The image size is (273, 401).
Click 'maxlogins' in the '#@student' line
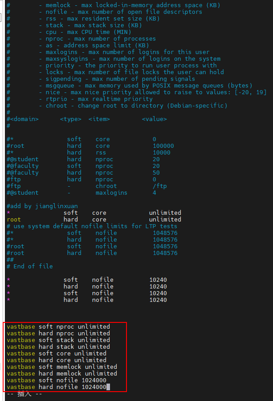click(111, 192)
